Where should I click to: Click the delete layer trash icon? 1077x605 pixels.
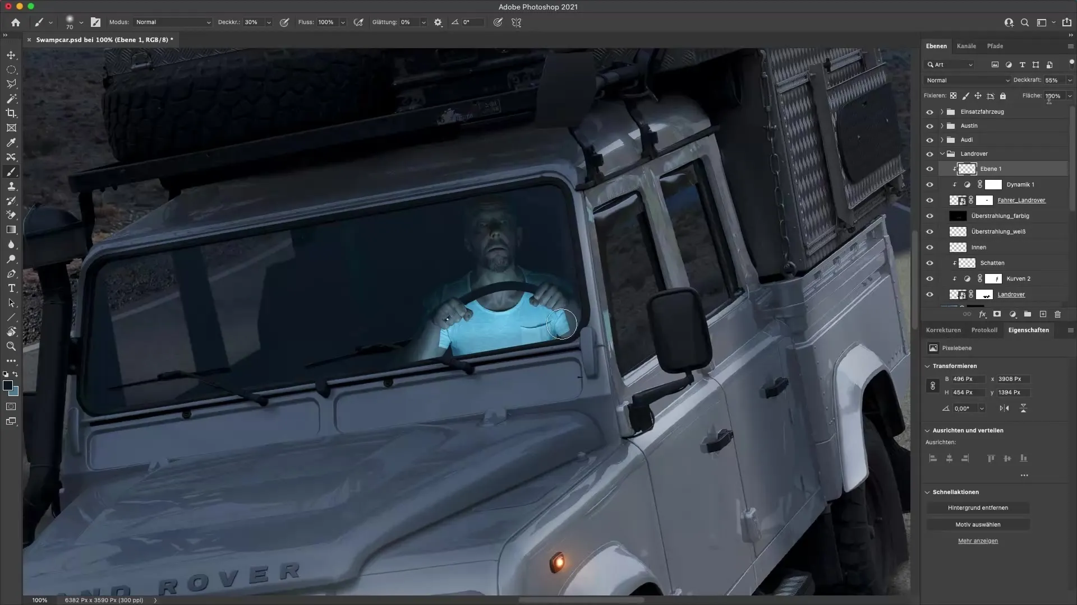pos(1057,314)
